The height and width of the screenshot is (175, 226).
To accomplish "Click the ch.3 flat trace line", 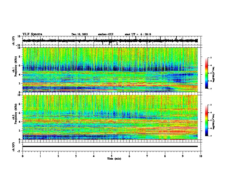I will 110,146.
